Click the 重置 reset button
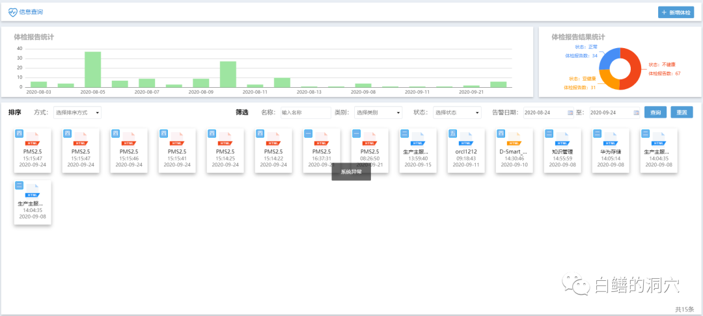This screenshot has height=316, width=703. (682, 112)
